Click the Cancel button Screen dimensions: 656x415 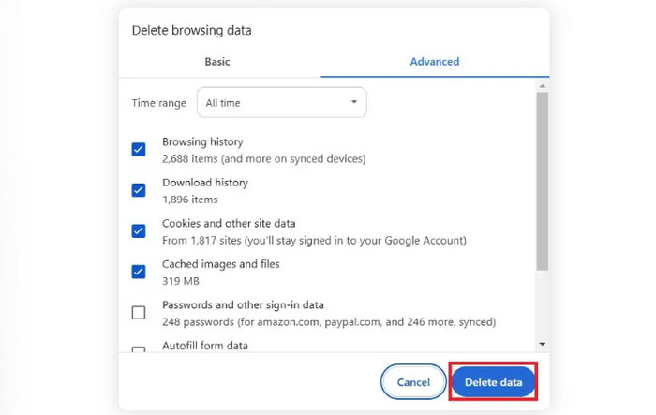(x=413, y=382)
